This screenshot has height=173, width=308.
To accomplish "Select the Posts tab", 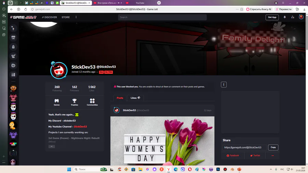I will coord(120,98).
